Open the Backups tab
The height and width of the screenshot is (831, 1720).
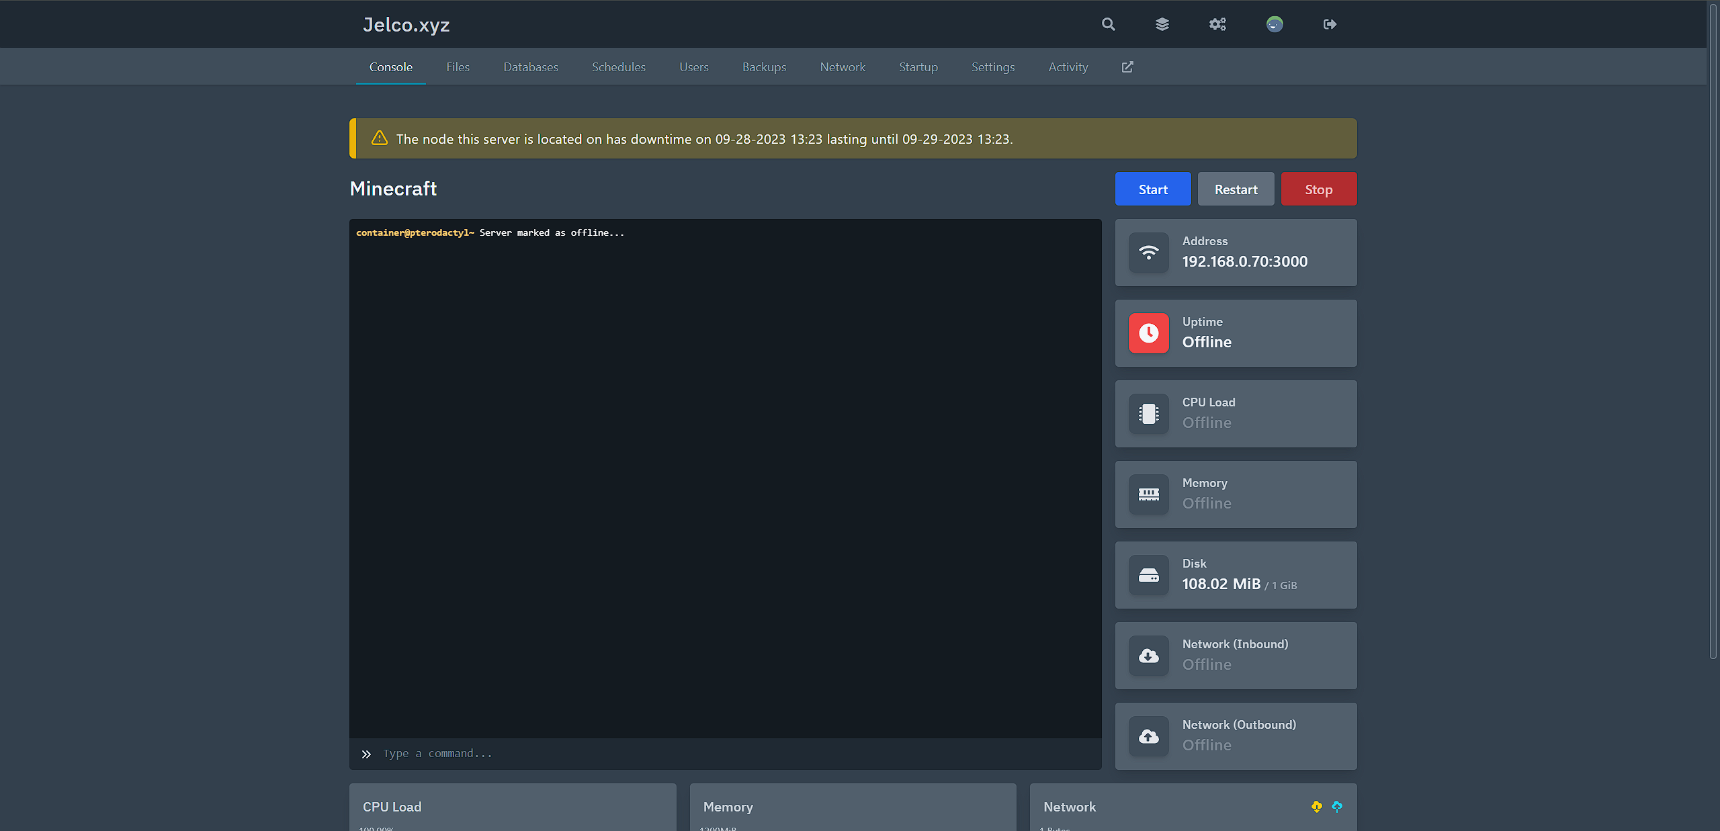[x=765, y=67]
